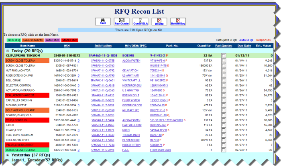Screen dimensions: 281x166
Task: Open Auto RFQs link
Action: (x=246, y=40)
